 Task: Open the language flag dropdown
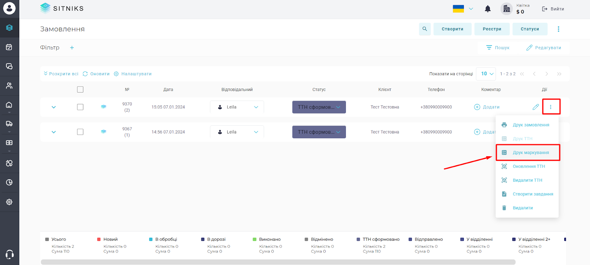tap(463, 9)
